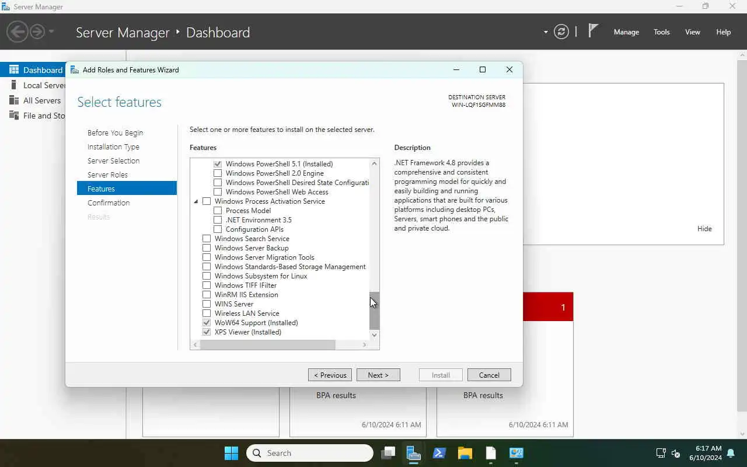Check the Process Model feature
Image resolution: width=747 pixels, height=467 pixels.
pyautogui.click(x=218, y=211)
